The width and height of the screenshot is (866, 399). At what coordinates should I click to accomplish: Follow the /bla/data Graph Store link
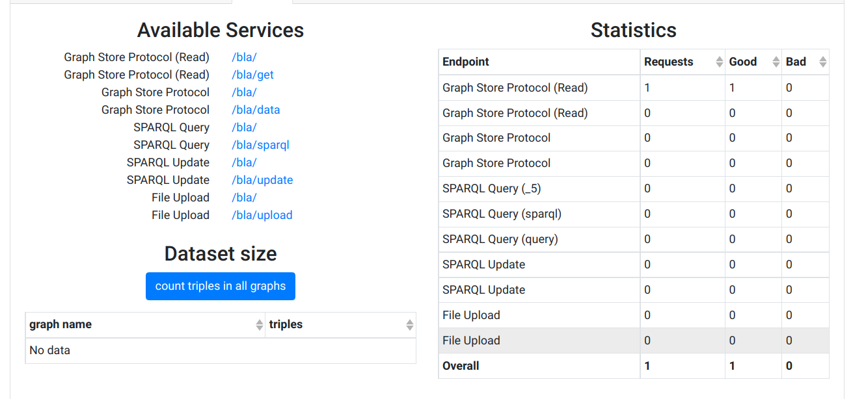(x=256, y=110)
